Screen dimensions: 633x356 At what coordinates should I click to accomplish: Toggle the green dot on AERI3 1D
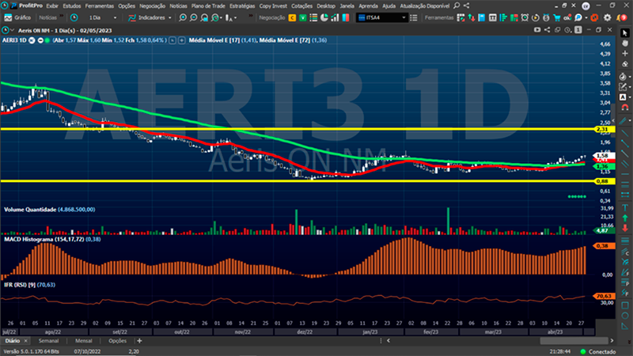pyautogui.click(x=47, y=40)
